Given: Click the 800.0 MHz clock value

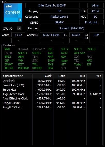Looking at the screenshot, I should pyautogui.click(x=45, y=81).
